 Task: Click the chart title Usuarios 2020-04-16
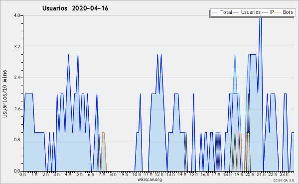(x=75, y=8)
